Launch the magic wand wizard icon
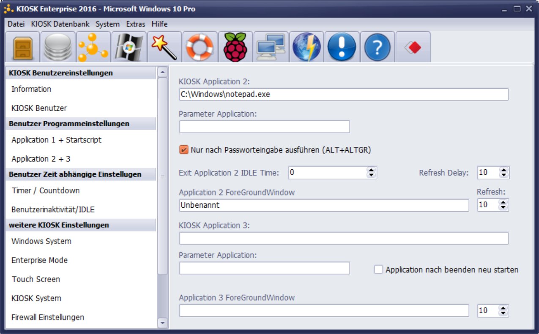This screenshot has width=539, height=334. 164,47
